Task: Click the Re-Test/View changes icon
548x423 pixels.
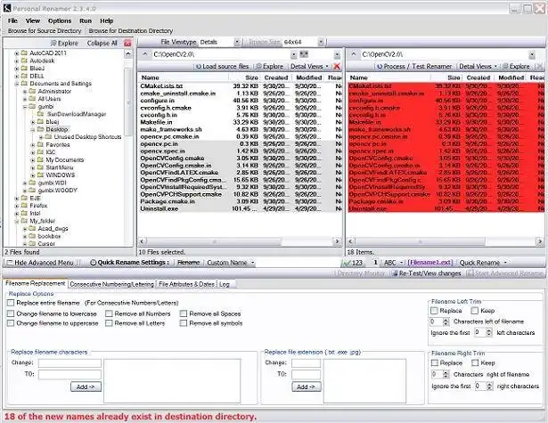Action: tap(395, 273)
